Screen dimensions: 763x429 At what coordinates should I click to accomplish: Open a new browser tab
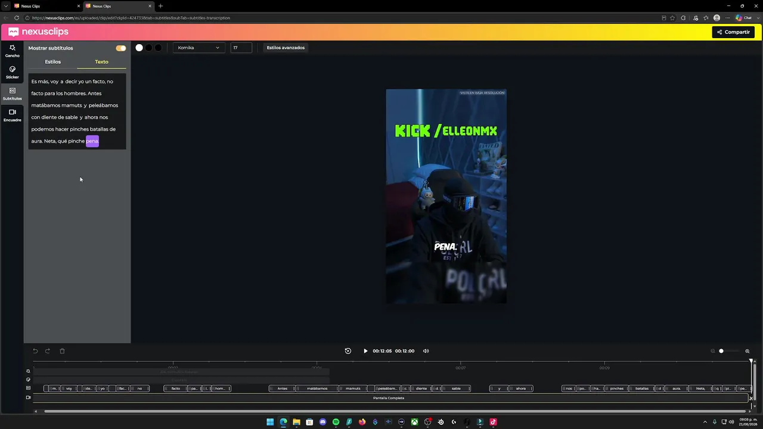[160, 6]
